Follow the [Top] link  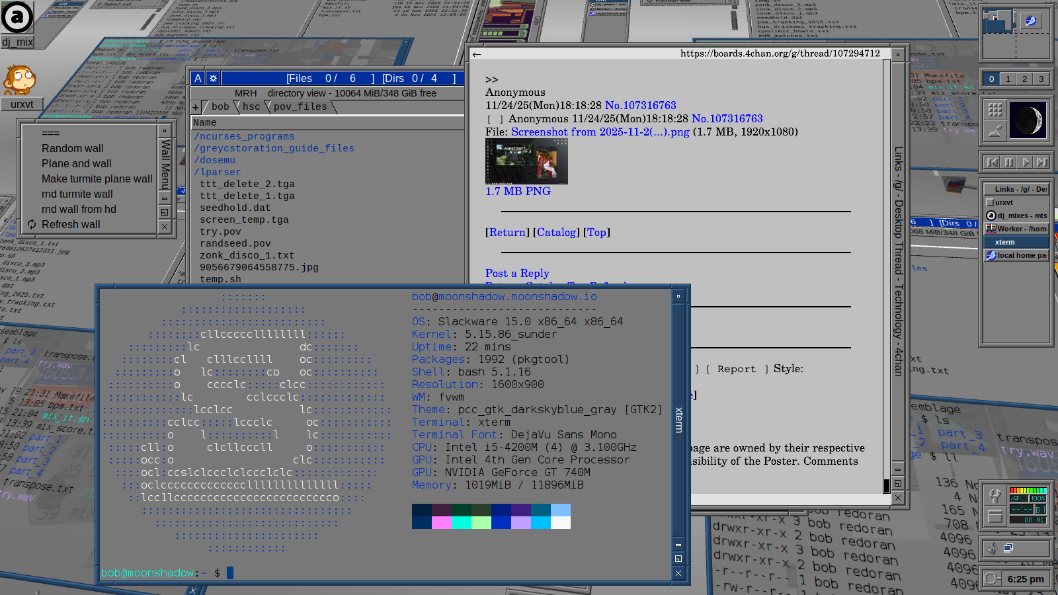596,233
